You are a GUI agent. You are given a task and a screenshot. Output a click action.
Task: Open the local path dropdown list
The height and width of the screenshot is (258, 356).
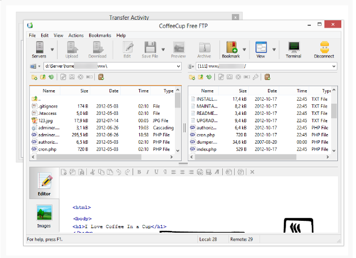[x=178, y=66]
